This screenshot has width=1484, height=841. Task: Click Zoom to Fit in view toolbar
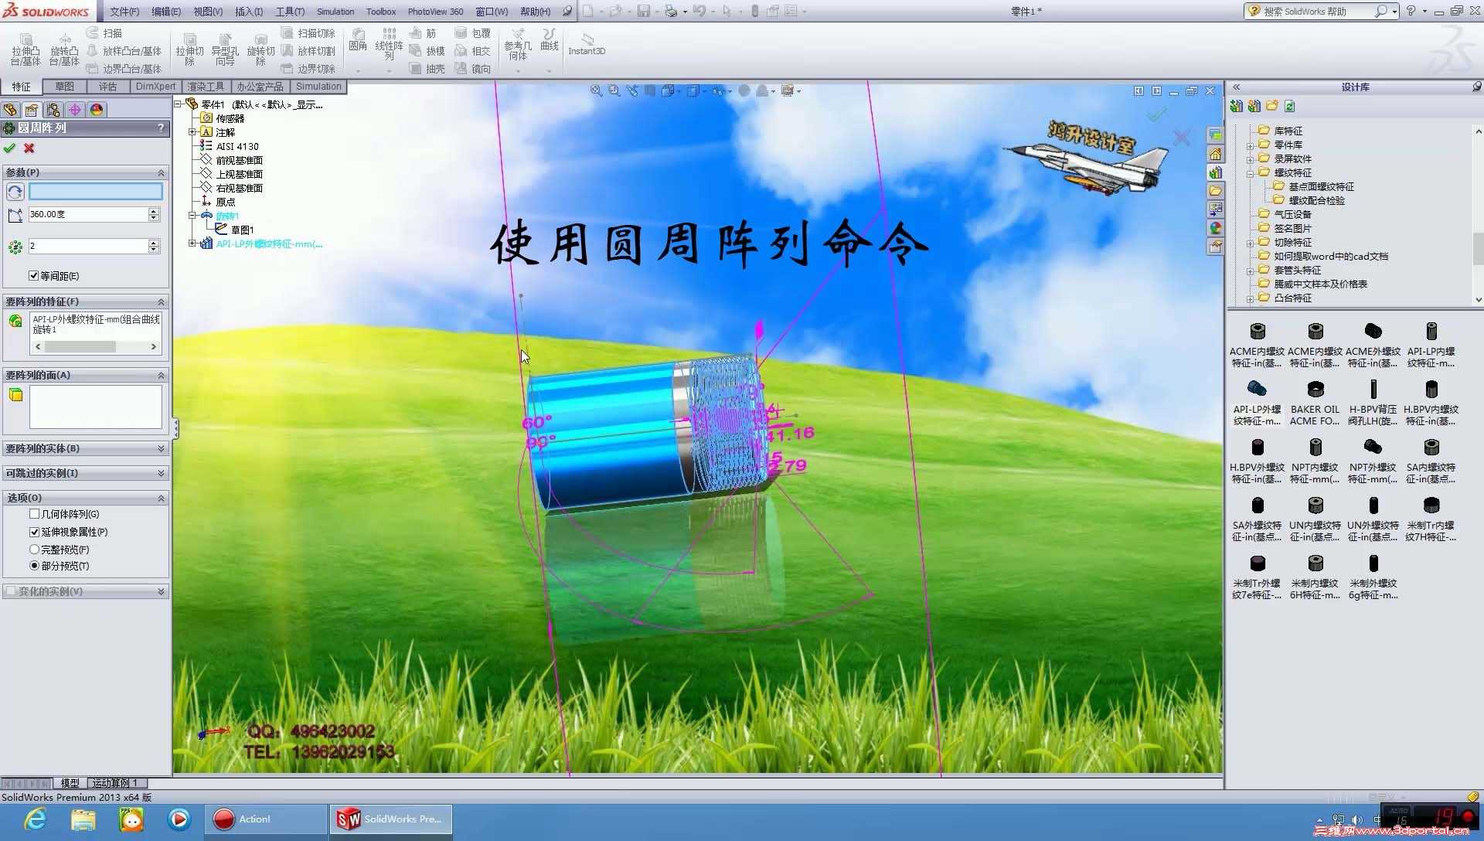pyautogui.click(x=597, y=90)
